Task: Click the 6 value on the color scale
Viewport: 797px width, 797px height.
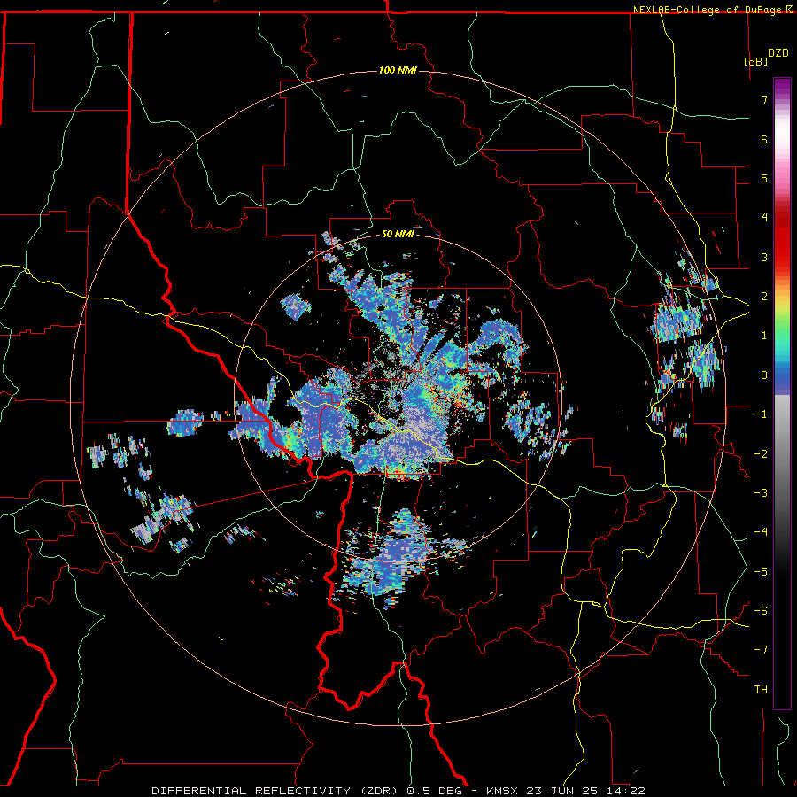Action: (x=764, y=139)
